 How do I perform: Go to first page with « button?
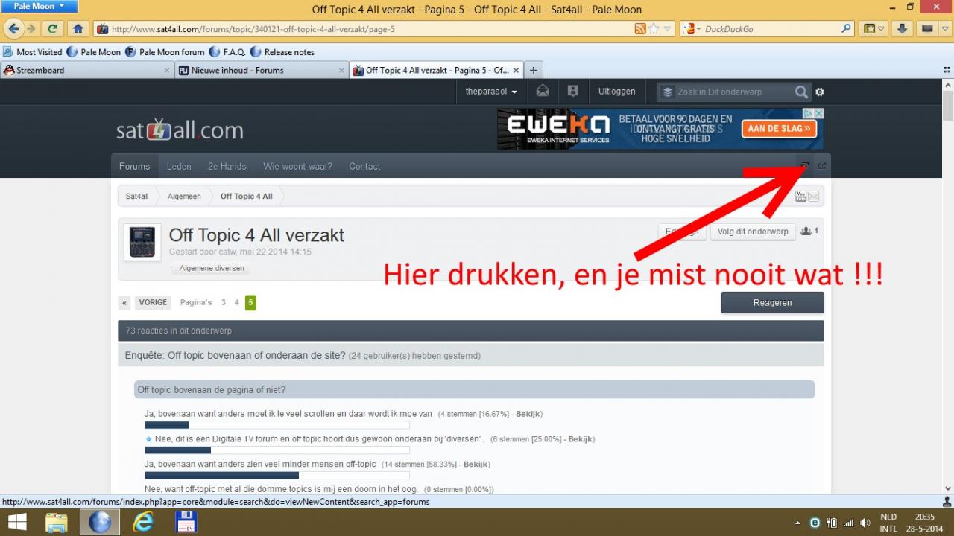tap(124, 303)
